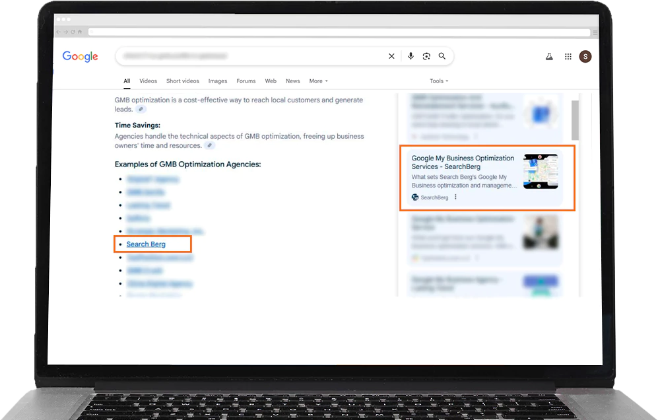
Task: Switch to the Forums tab
Action: click(246, 81)
